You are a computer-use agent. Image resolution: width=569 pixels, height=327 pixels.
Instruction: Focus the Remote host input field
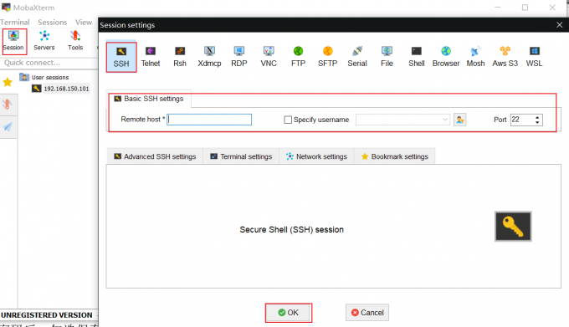209,120
